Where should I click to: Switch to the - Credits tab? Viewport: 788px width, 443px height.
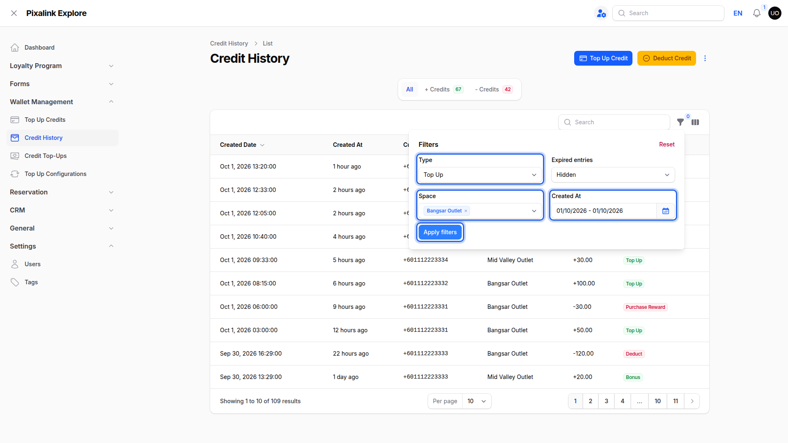[494, 89]
